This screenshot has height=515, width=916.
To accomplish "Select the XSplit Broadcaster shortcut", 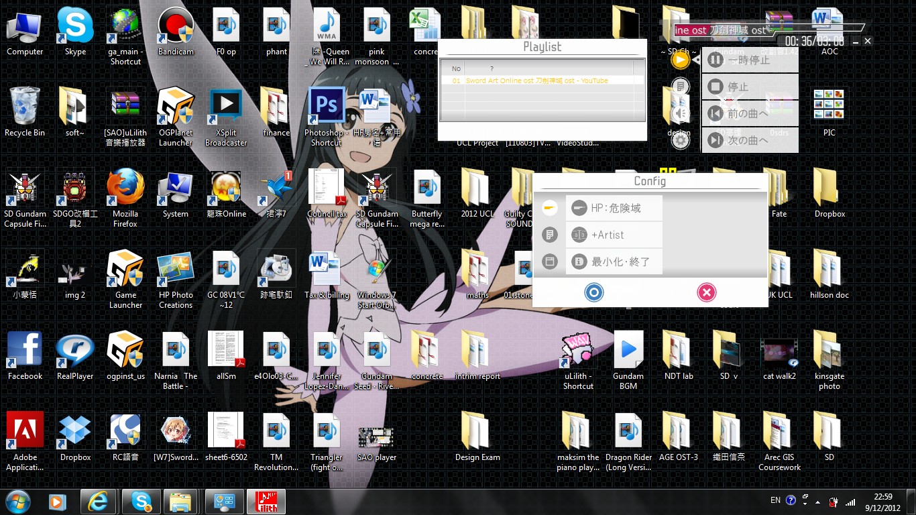I will pyautogui.click(x=226, y=118).
